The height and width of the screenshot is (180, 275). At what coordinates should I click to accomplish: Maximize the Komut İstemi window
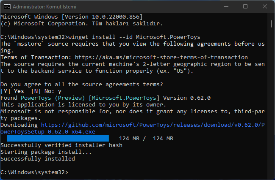click(245, 7)
